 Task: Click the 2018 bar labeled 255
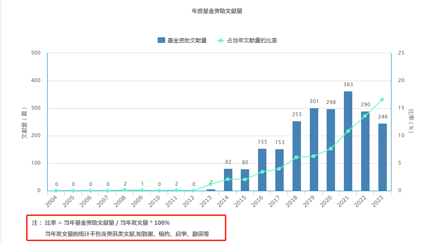[x=297, y=156]
